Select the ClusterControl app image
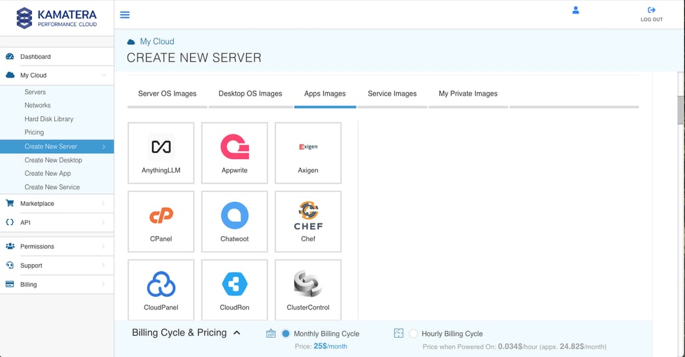 pos(308,289)
